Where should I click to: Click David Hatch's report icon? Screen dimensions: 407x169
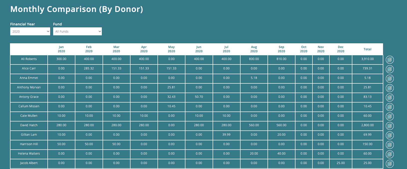[x=390, y=126]
